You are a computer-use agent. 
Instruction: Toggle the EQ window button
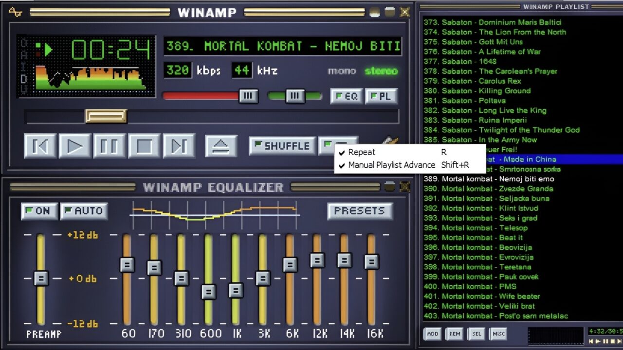click(347, 96)
